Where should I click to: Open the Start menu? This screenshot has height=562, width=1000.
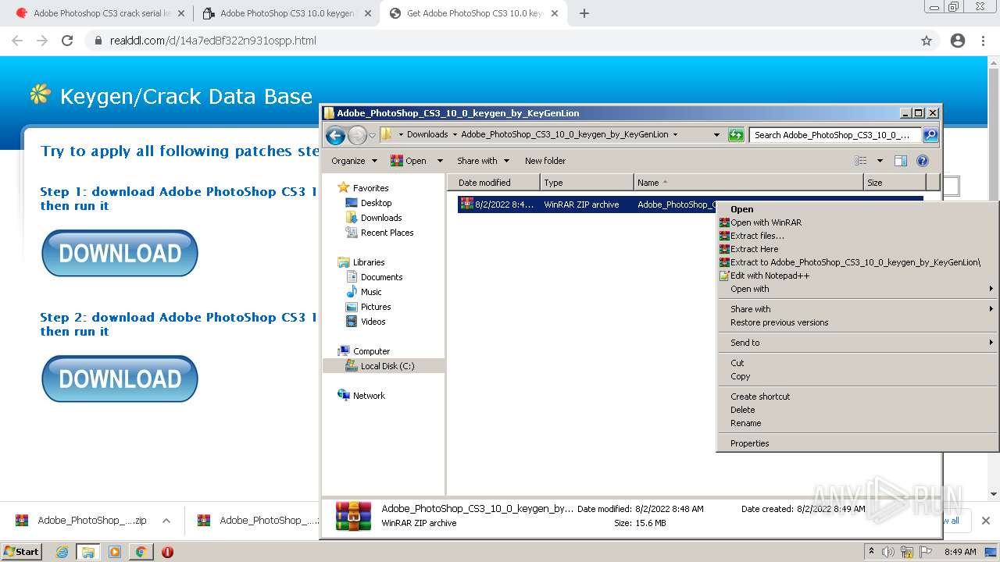22,552
